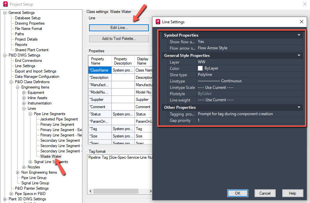Click the Property Description column header
This screenshot has width=310, height=203.
point(123,61)
